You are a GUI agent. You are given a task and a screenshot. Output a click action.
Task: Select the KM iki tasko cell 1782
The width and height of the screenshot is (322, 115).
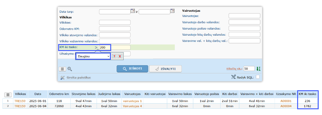click(x=308, y=106)
